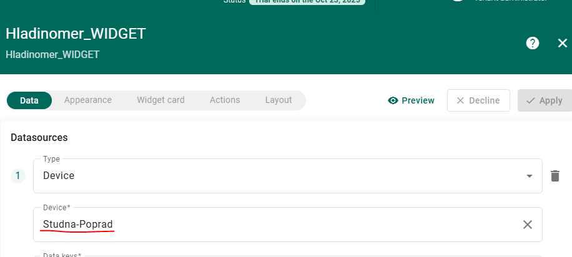Click into the Device input field
This screenshot has height=257, width=572.
coord(275,225)
